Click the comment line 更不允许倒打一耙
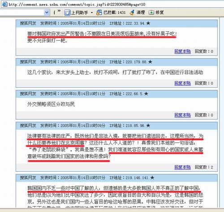224x212 pixels. coord(47,41)
